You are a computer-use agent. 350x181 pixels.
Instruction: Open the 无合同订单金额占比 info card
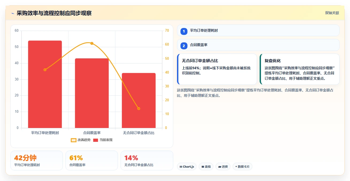point(217,69)
